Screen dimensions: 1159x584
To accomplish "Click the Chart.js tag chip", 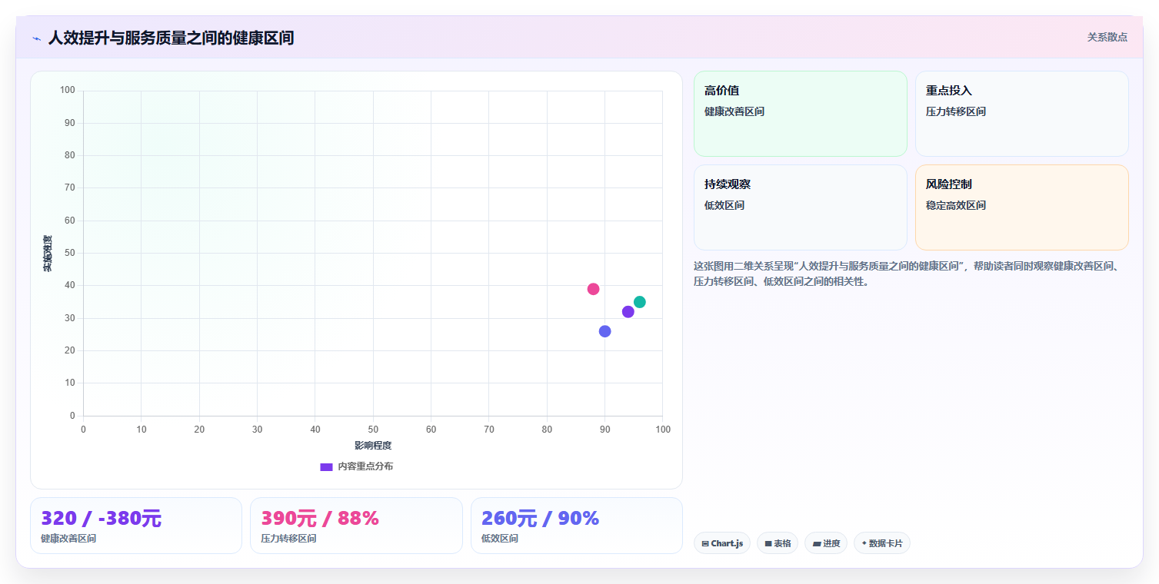I will (722, 543).
